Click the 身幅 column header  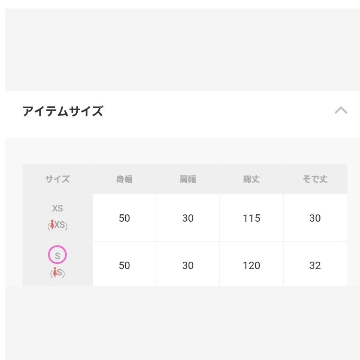124,179
